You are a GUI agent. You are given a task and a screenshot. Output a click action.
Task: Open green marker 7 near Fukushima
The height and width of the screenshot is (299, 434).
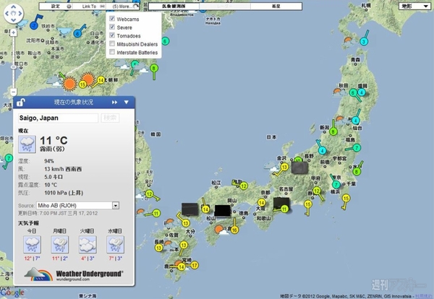[x=357, y=148]
